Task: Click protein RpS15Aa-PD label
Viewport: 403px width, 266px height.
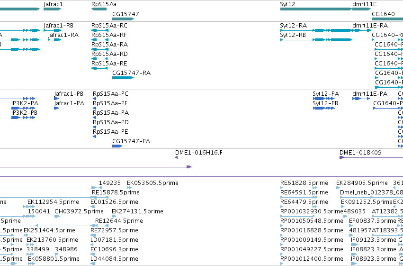Action: coord(110,122)
